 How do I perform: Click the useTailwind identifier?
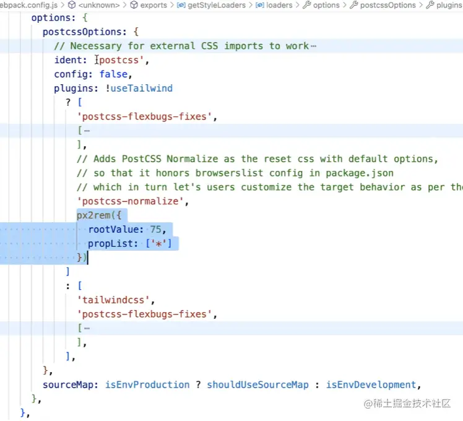coord(142,89)
